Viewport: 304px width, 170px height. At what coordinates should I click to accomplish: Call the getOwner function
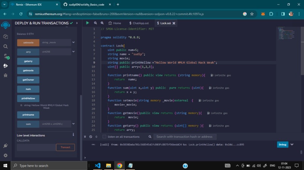point(28,80)
